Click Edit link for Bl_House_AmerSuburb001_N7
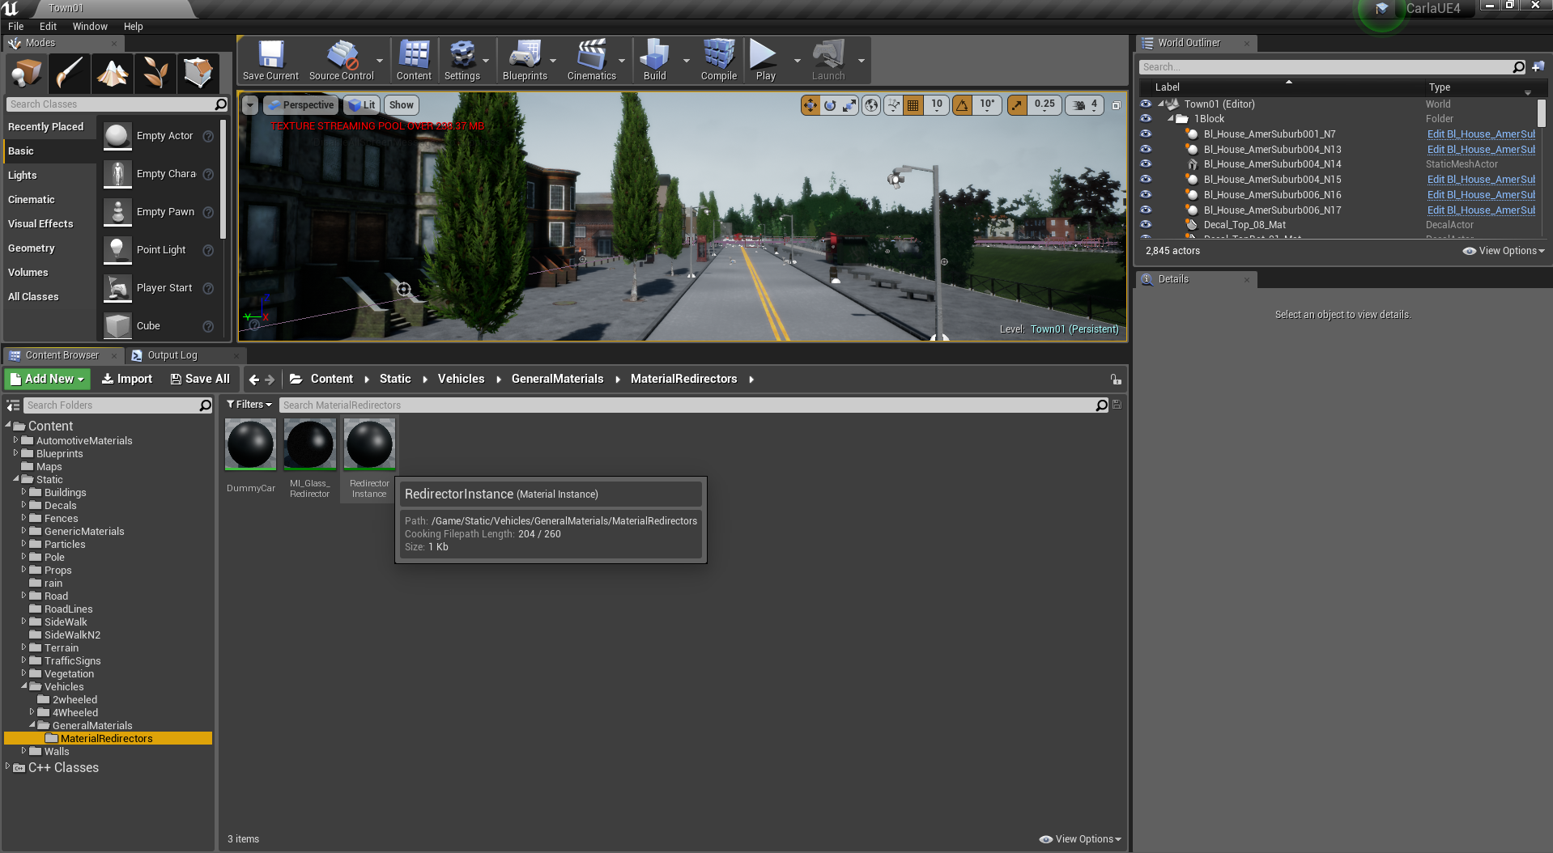This screenshot has height=853, width=1553. click(1480, 134)
